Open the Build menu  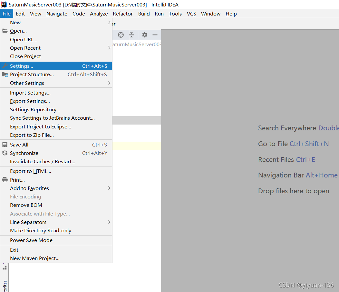[144, 14]
